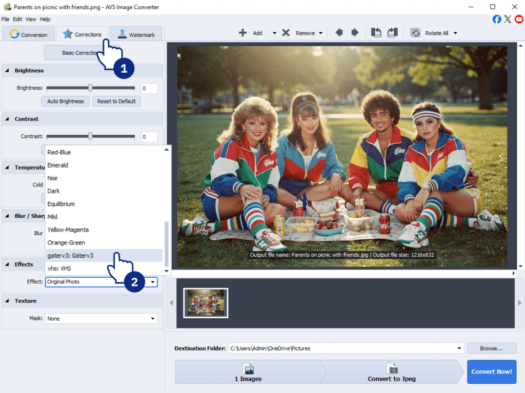Click the Auto Brightness button
The width and height of the screenshot is (525, 393).
click(x=65, y=101)
